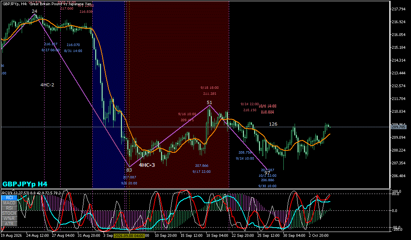Select the GBPJPYp H4 cyan symbol label
Image resolution: width=411 pixels, height=240 pixels.
click(25, 184)
